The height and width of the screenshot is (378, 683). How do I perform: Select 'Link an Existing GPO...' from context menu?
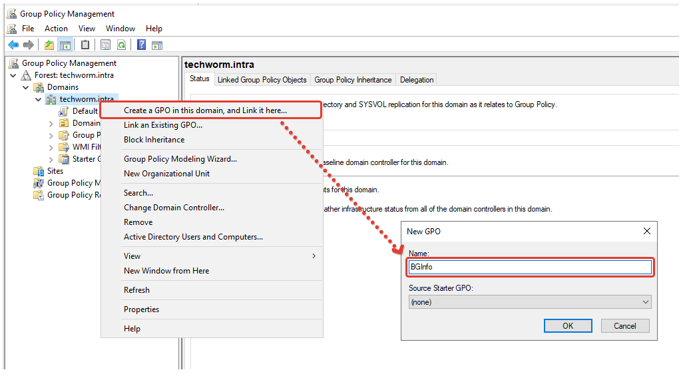(x=163, y=125)
